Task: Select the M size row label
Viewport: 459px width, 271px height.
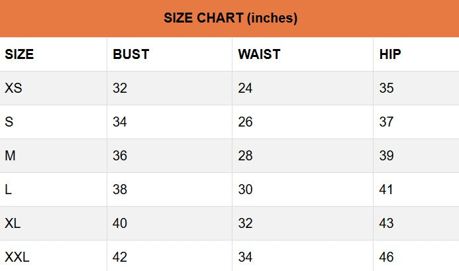Action: click(11, 156)
